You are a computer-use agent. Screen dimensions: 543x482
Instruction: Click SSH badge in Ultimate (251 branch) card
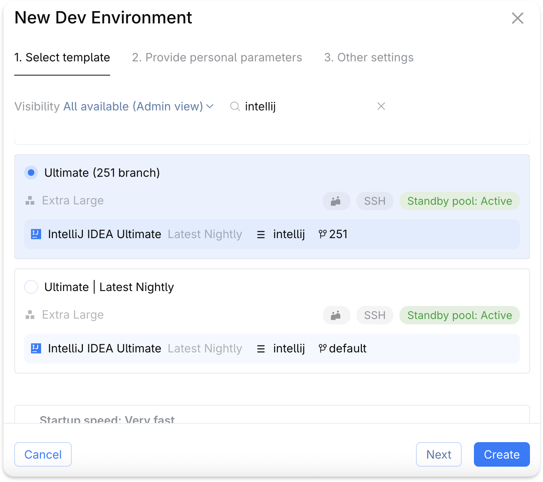point(375,201)
